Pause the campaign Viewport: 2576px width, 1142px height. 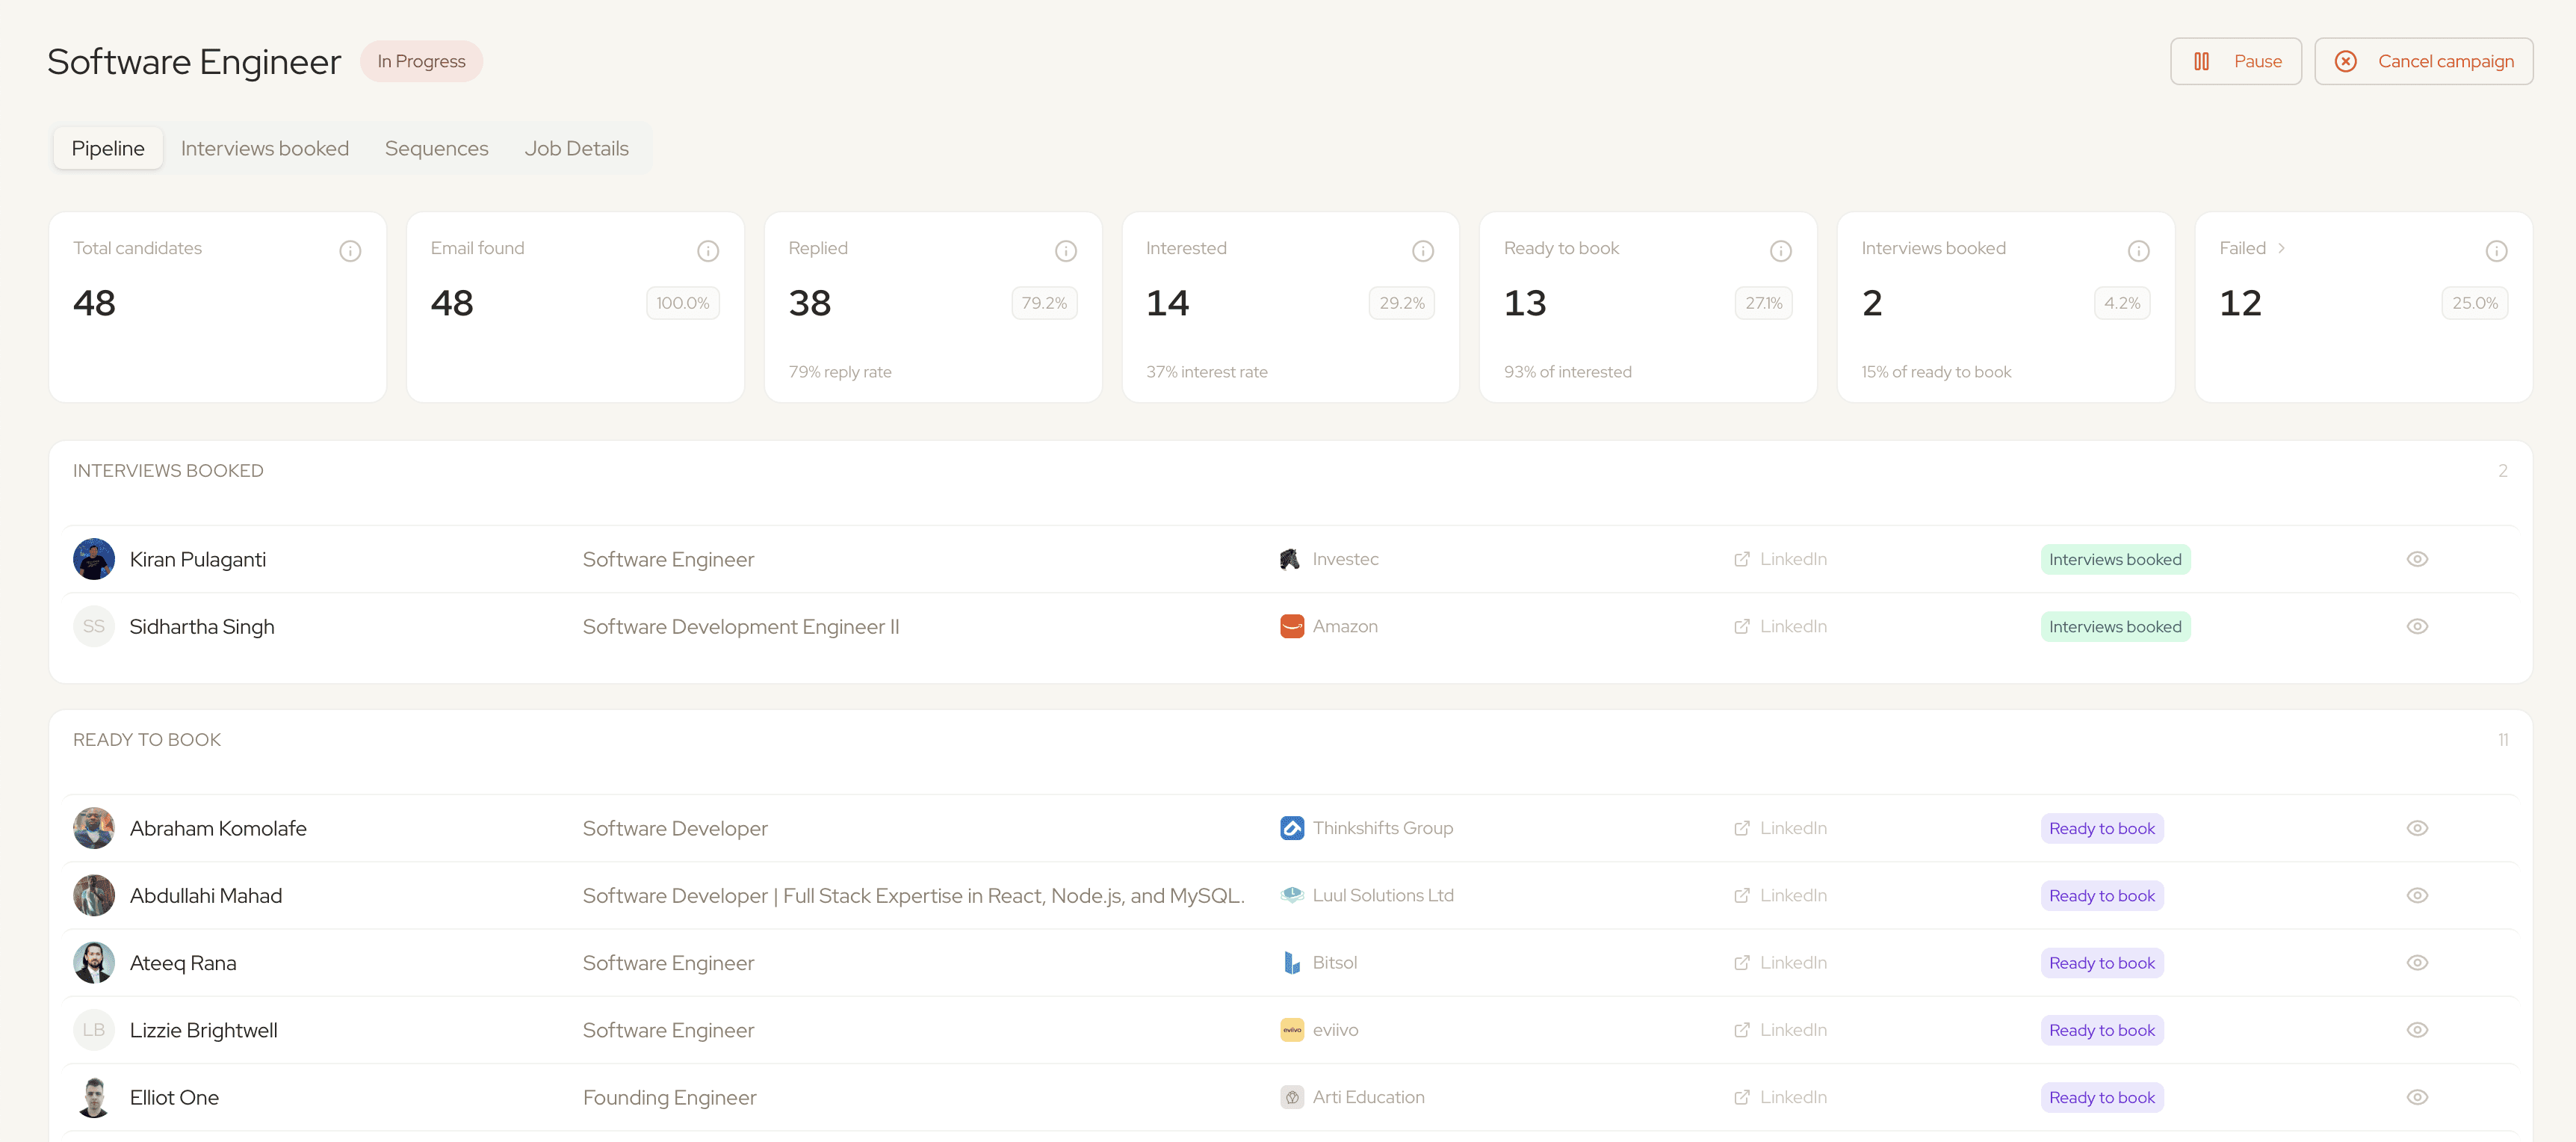point(2235,61)
